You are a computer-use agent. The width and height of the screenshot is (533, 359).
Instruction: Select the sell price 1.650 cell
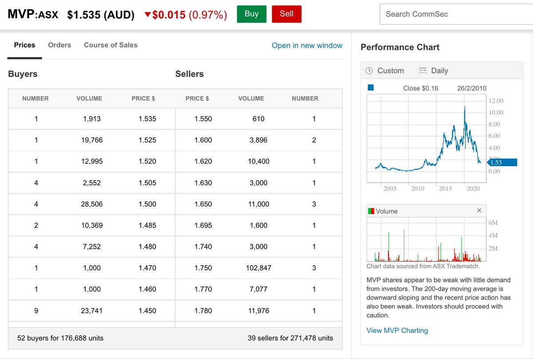click(203, 204)
